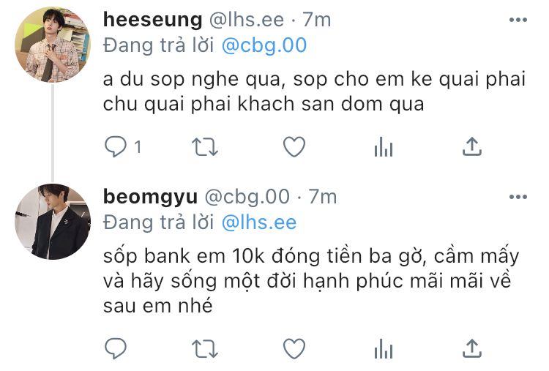549x371 pixels.
Task: Open the @cbg.00 mention link
Action: tap(264, 45)
